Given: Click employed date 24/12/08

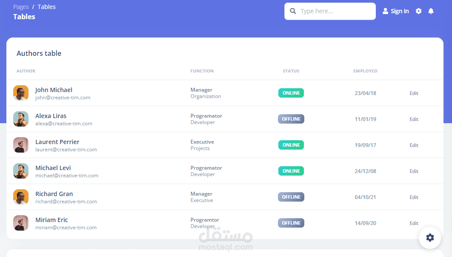Looking at the screenshot, I should (365, 171).
